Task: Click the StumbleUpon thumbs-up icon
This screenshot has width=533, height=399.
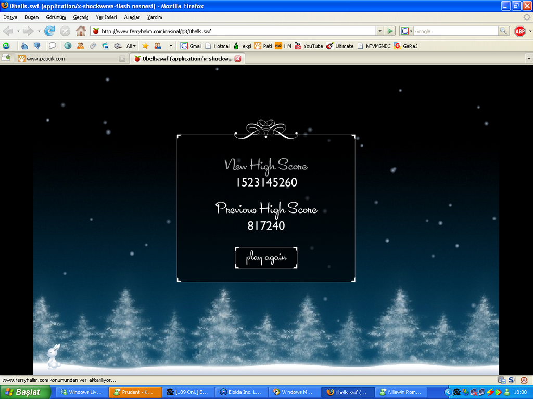Action: [24, 46]
